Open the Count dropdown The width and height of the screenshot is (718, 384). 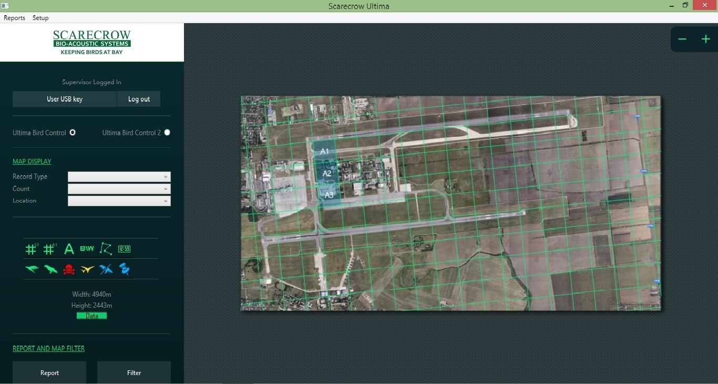click(x=119, y=189)
